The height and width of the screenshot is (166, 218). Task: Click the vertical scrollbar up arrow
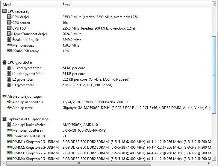pos(214,4)
